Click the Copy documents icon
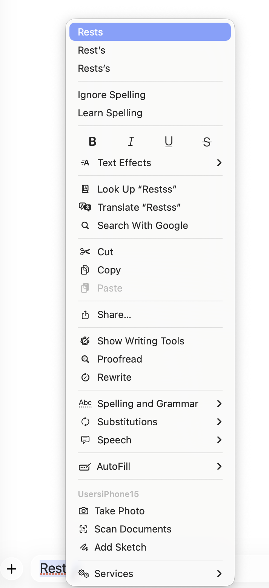The width and height of the screenshot is (269, 588). click(x=85, y=270)
